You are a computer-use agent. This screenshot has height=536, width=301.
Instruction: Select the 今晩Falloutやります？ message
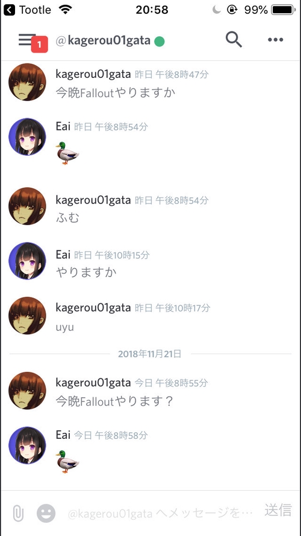click(x=115, y=401)
